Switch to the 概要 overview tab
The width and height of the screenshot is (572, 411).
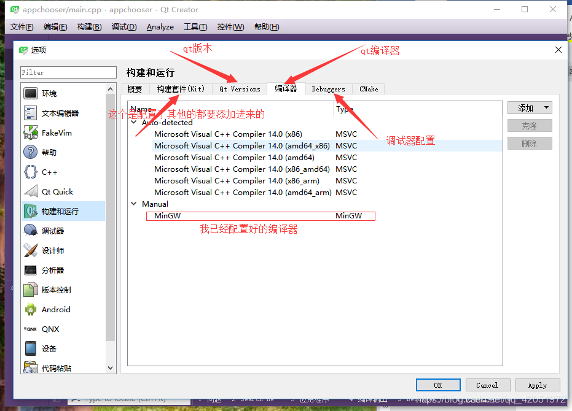tap(135, 90)
